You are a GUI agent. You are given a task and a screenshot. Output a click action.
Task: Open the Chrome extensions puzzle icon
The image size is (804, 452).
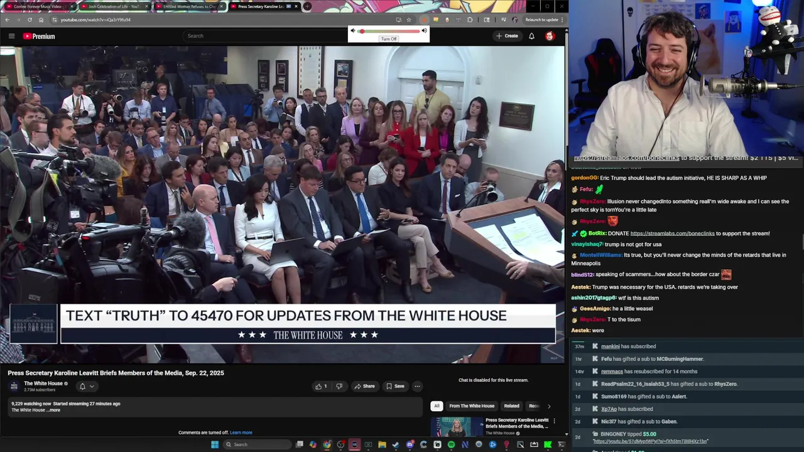coord(470,19)
